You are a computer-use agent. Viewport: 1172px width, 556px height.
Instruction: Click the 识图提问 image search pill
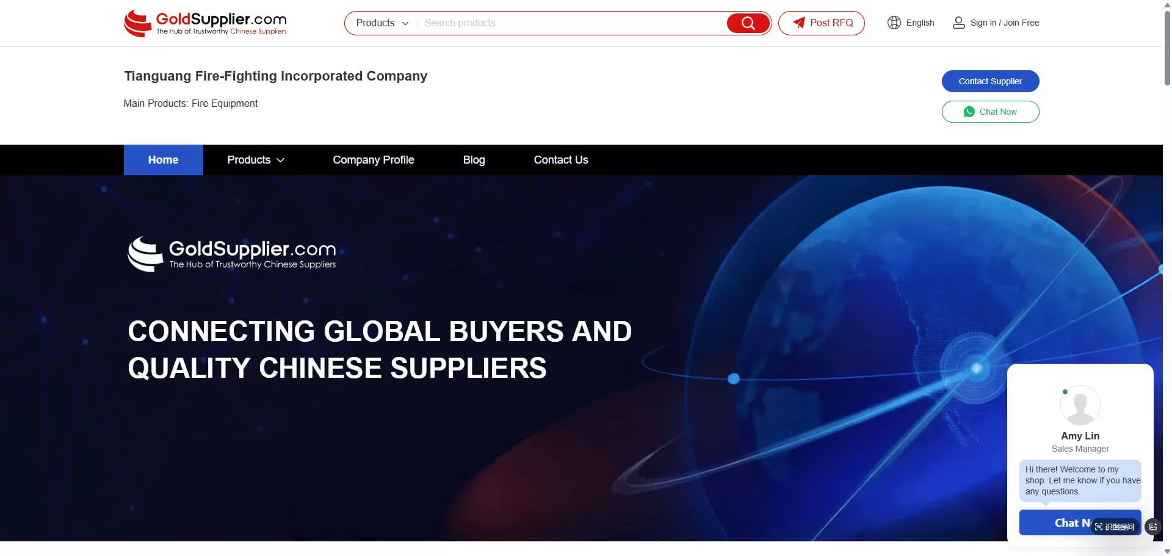(1115, 526)
